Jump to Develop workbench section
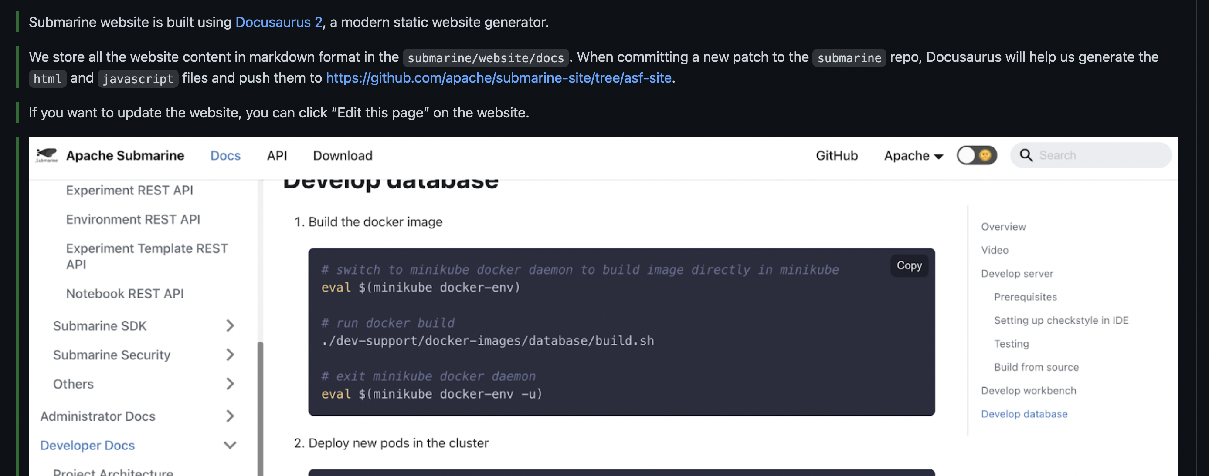1209x476 pixels. 1028,390
